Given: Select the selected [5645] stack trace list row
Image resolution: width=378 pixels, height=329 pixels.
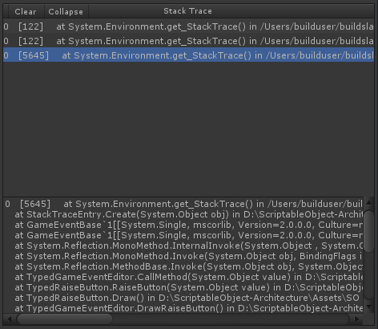Looking at the screenshot, I should [188, 55].
